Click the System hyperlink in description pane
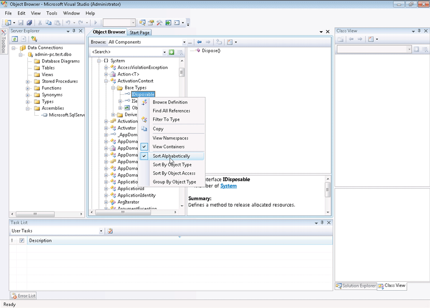The height and width of the screenshot is (308, 430). click(x=228, y=186)
